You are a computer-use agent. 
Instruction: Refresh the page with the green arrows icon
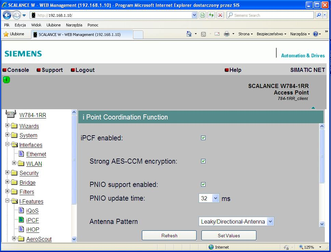[211, 15]
